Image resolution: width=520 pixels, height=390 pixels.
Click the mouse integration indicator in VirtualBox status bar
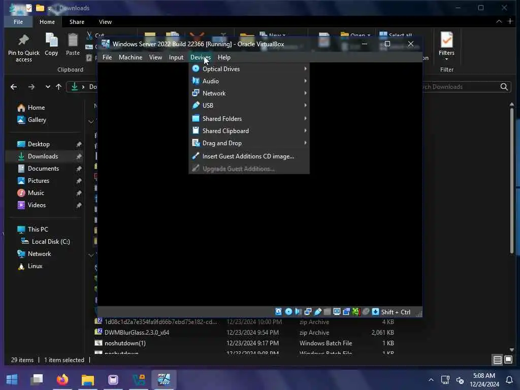pyautogui.click(x=366, y=312)
